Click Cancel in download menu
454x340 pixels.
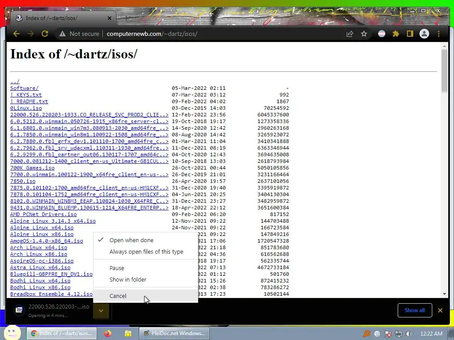pyautogui.click(x=145, y=296)
